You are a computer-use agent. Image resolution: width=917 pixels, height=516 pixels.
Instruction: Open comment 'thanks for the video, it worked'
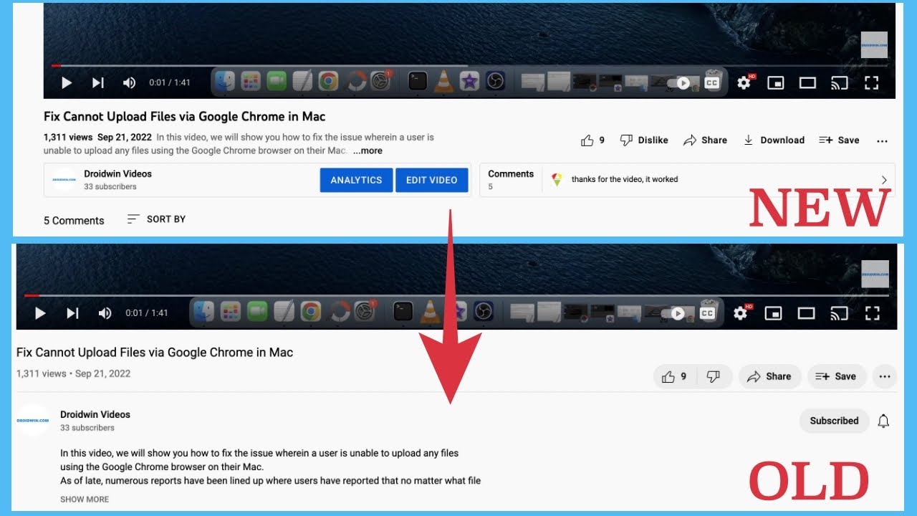[625, 180]
